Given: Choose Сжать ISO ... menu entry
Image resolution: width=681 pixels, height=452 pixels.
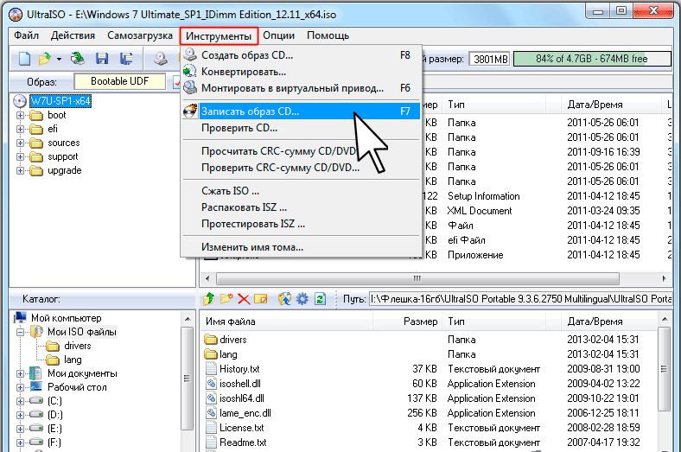Looking at the screenshot, I should coord(301,191).
